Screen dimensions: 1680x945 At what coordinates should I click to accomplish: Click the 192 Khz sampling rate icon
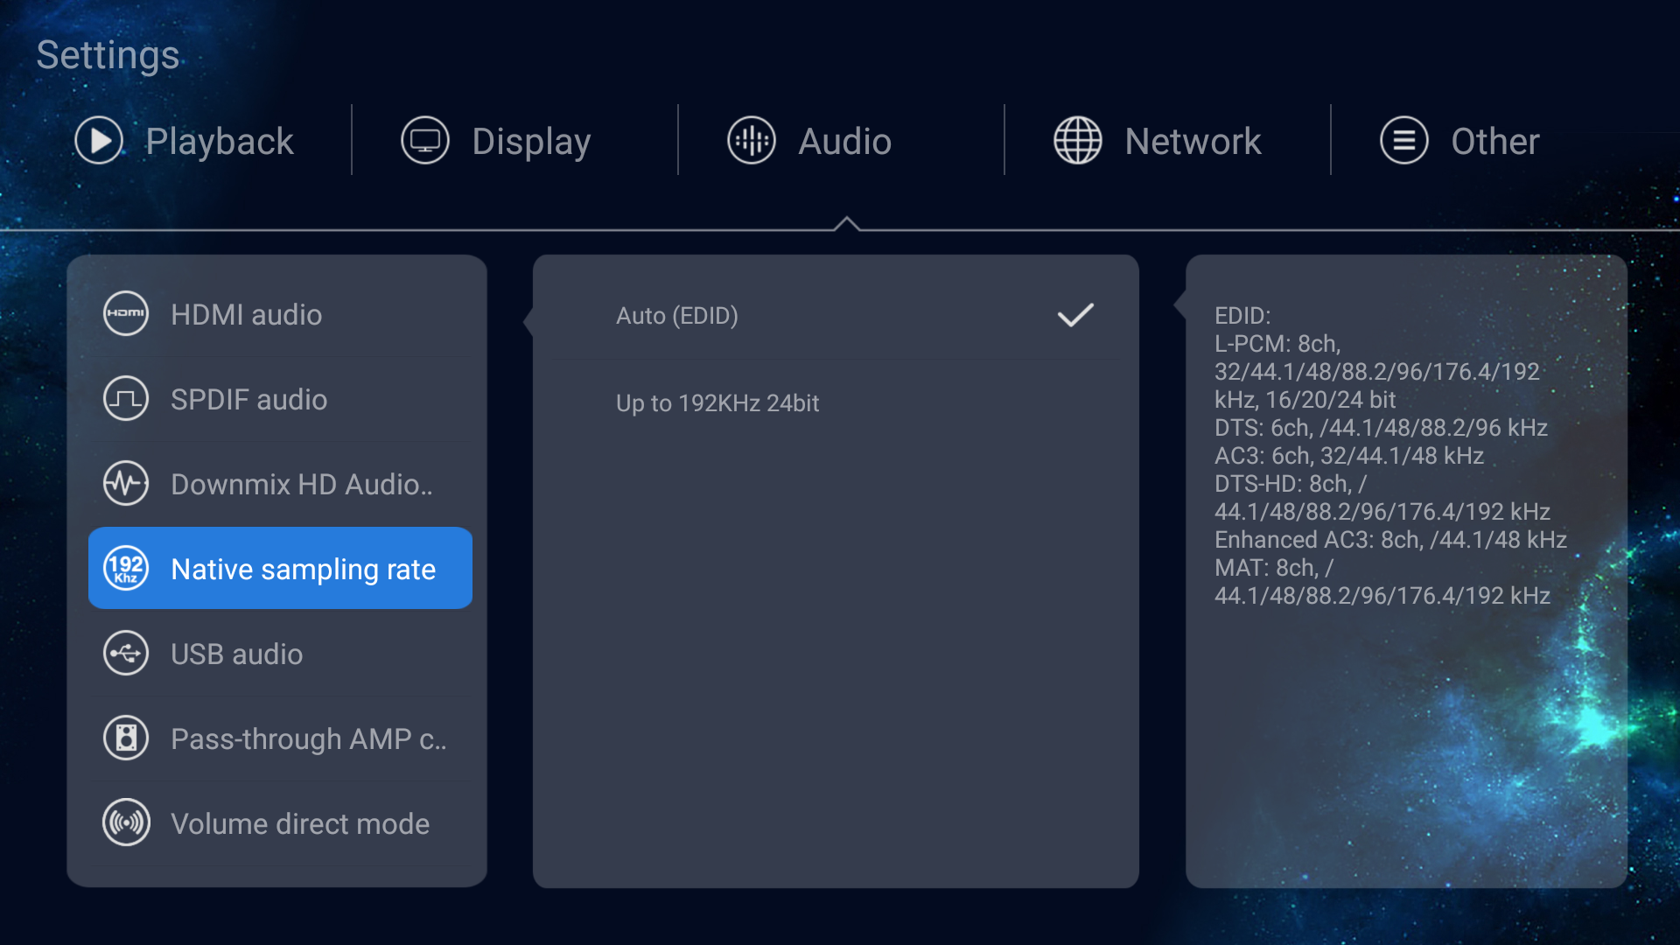pyautogui.click(x=126, y=569)
